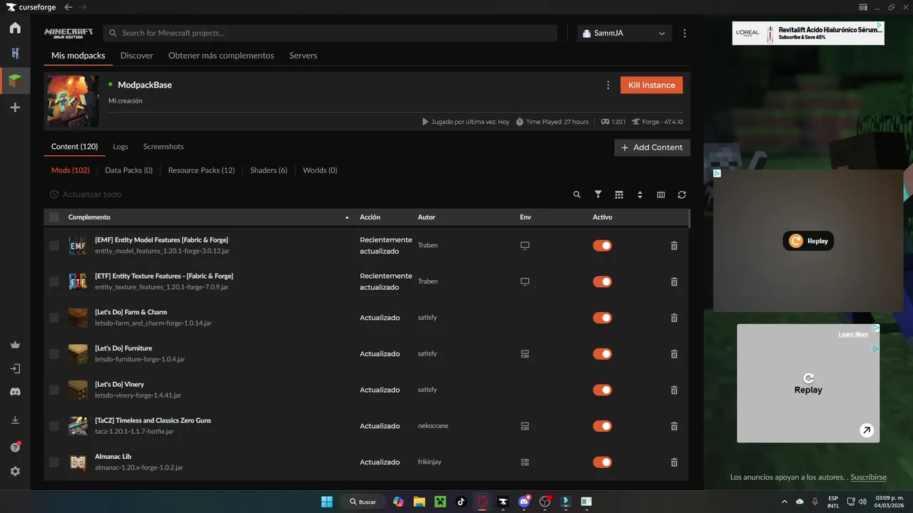
Task: Click the refresh icon above the mod list
Action: (682, 195)
